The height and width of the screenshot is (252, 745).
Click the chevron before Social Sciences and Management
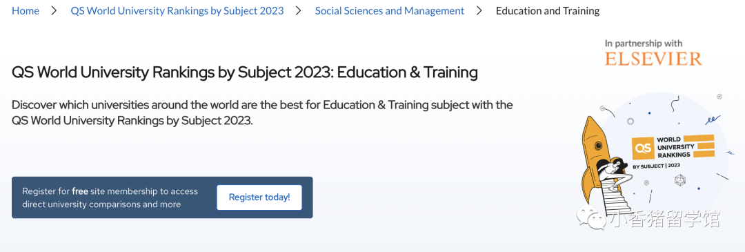coord(299,10)
